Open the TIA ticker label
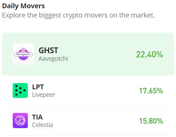 (x=37, y=117)
